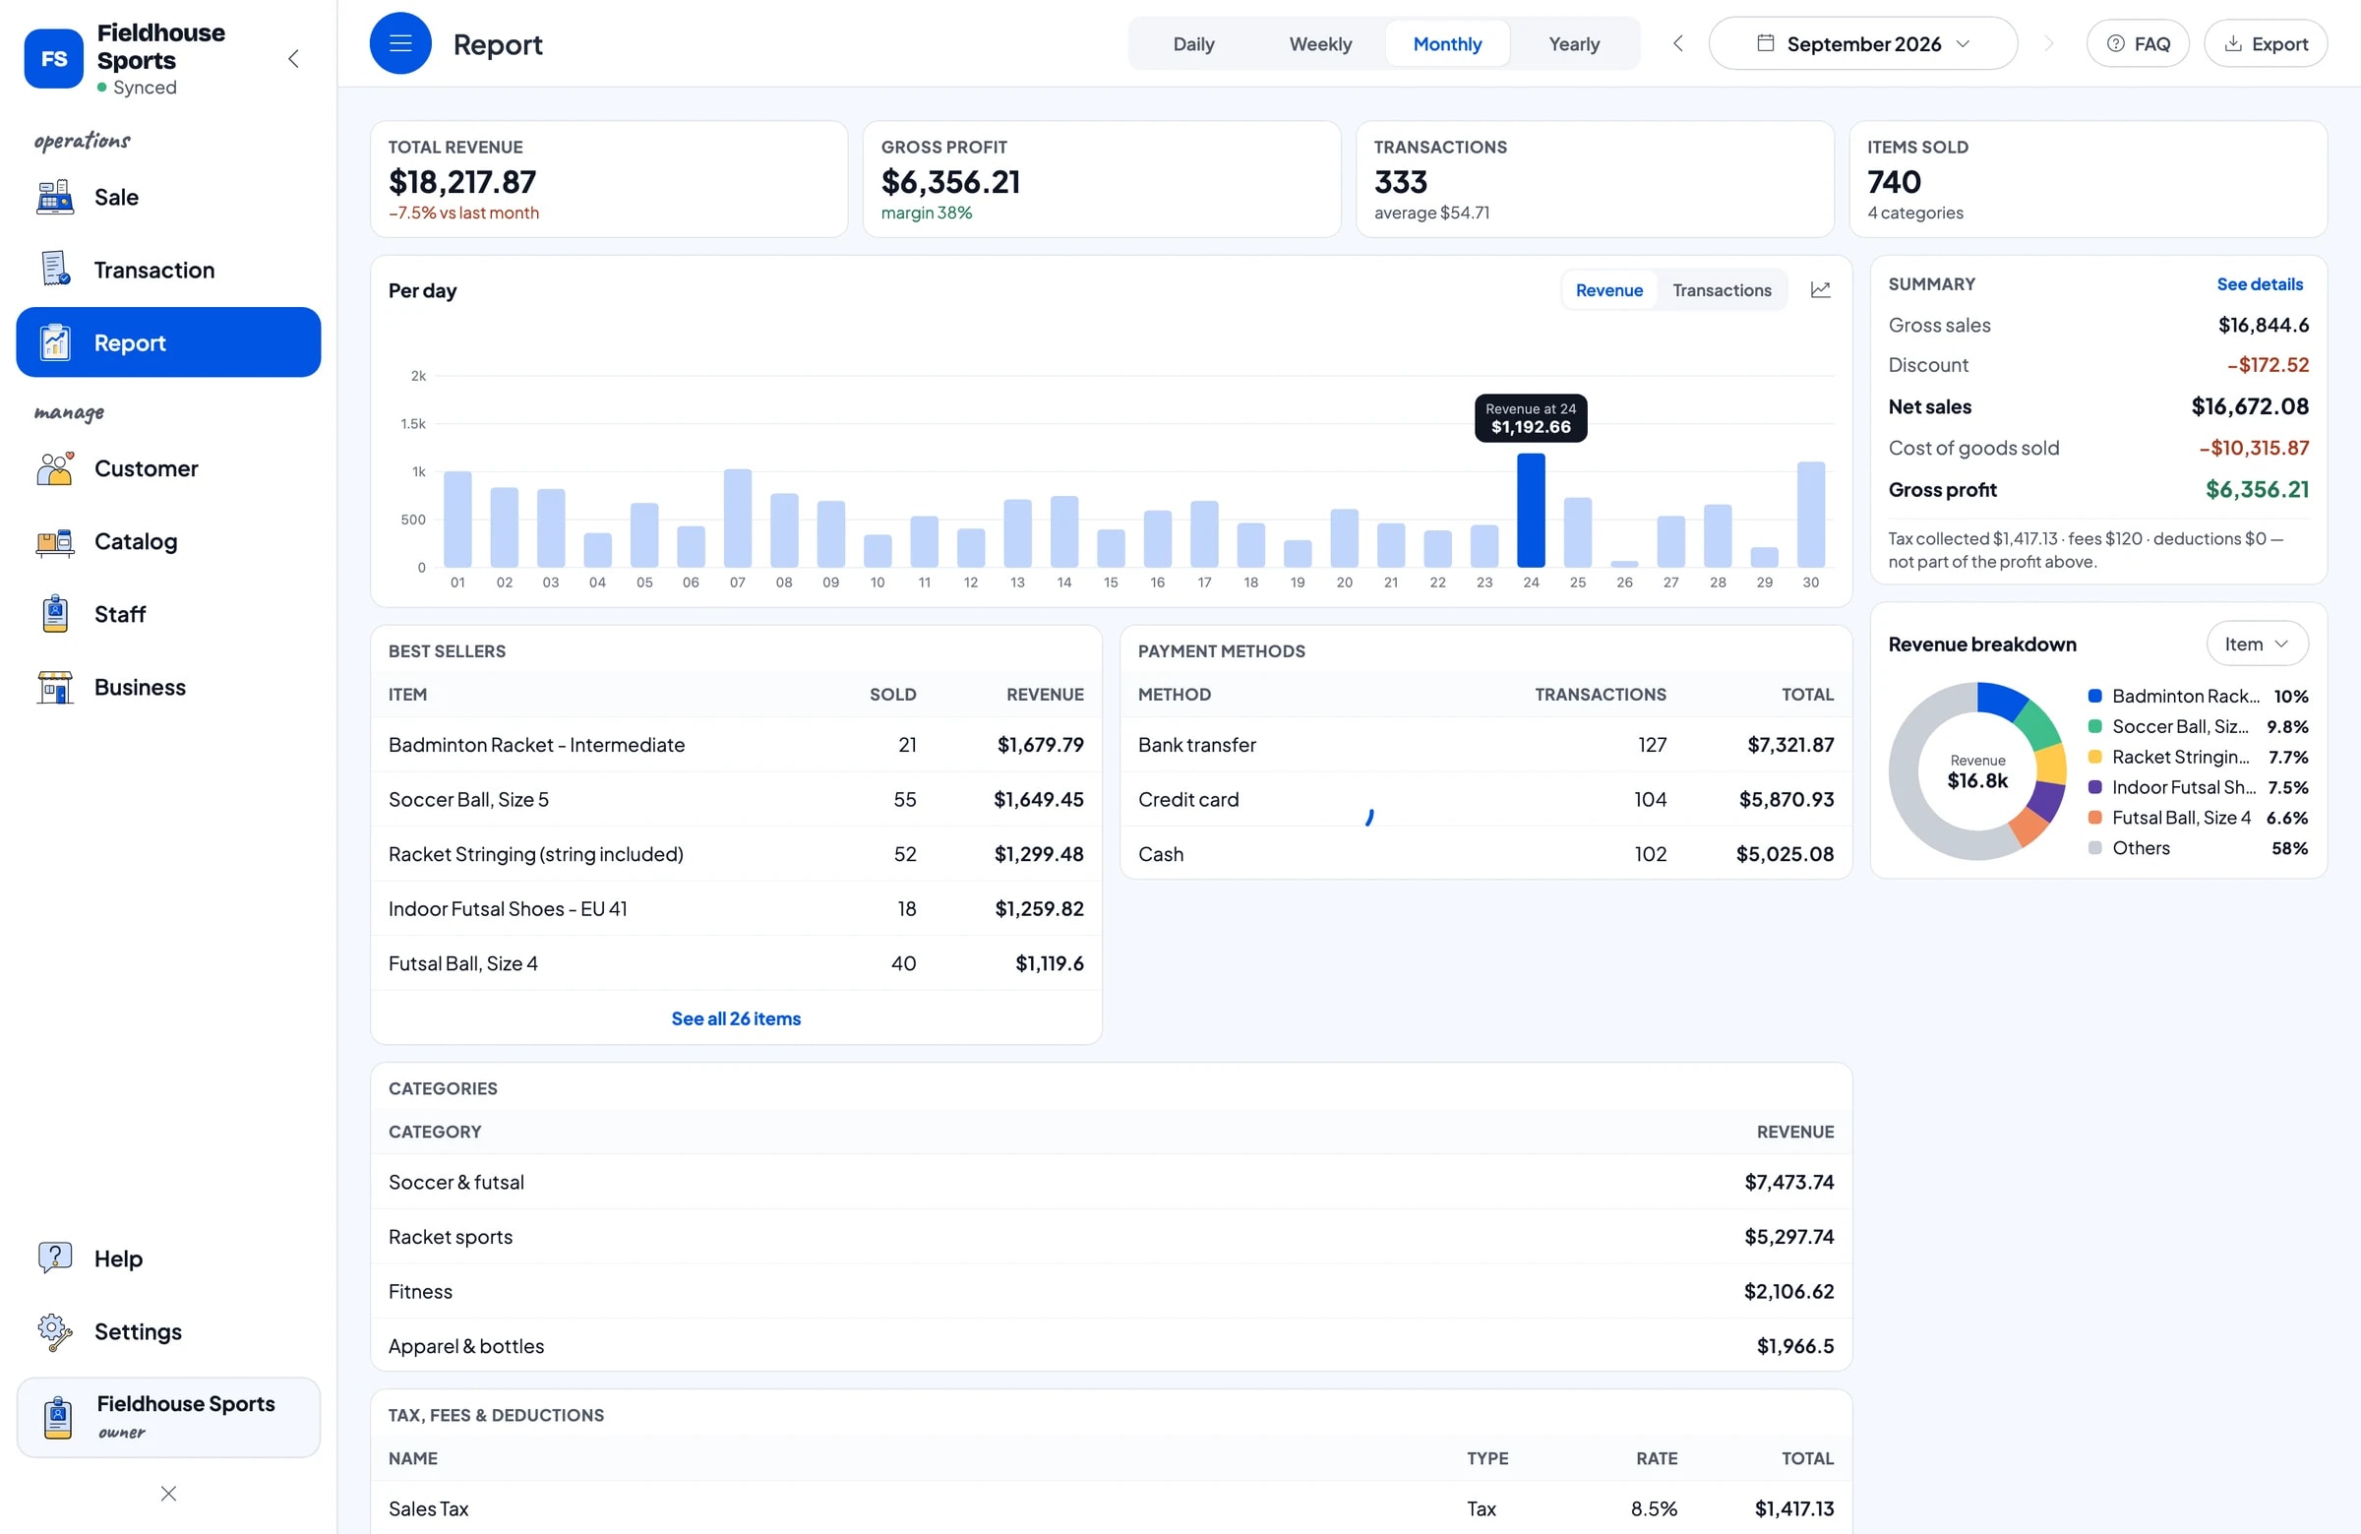Go to next month arrow
This screenshot has width=2361, height=1534.
point(2049,43)
